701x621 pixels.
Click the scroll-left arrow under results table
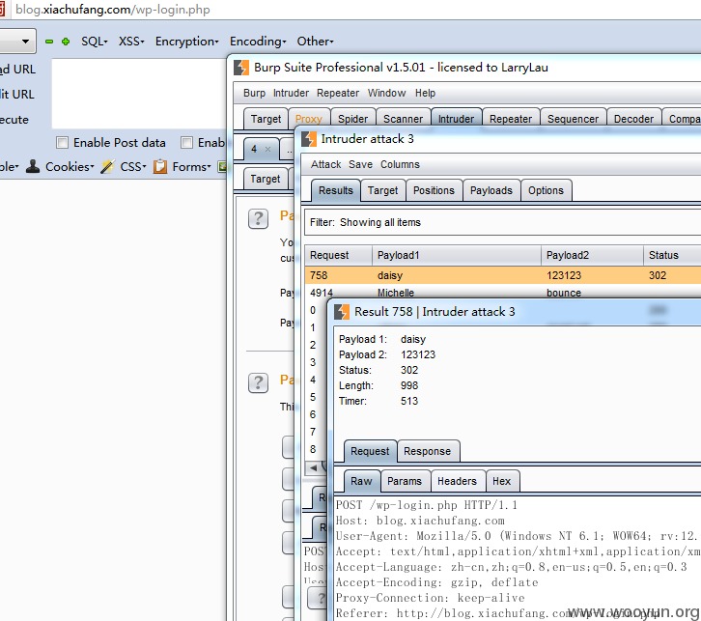click(x=314, y=467)
